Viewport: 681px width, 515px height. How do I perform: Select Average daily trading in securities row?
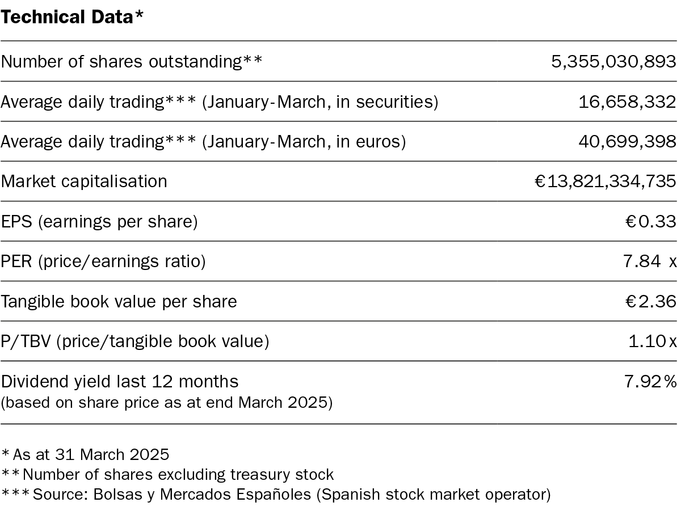pyautogui.click(x=338, y=102)
